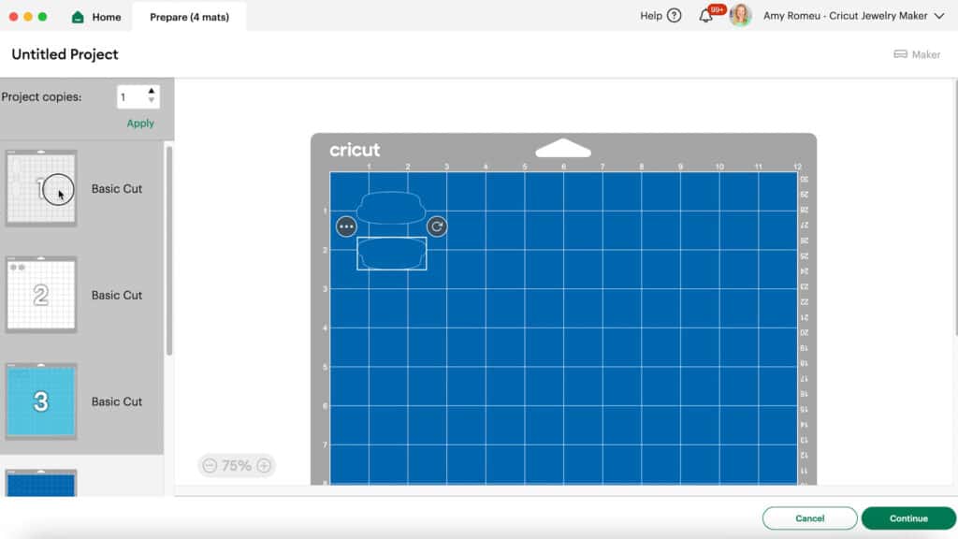
Task: Click the mat list scrollbar
Action: (x=169, y=251)
